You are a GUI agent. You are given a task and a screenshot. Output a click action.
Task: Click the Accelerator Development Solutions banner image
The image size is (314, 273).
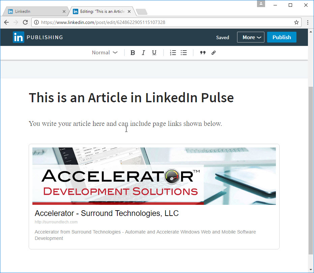click(x=154, y=176)
